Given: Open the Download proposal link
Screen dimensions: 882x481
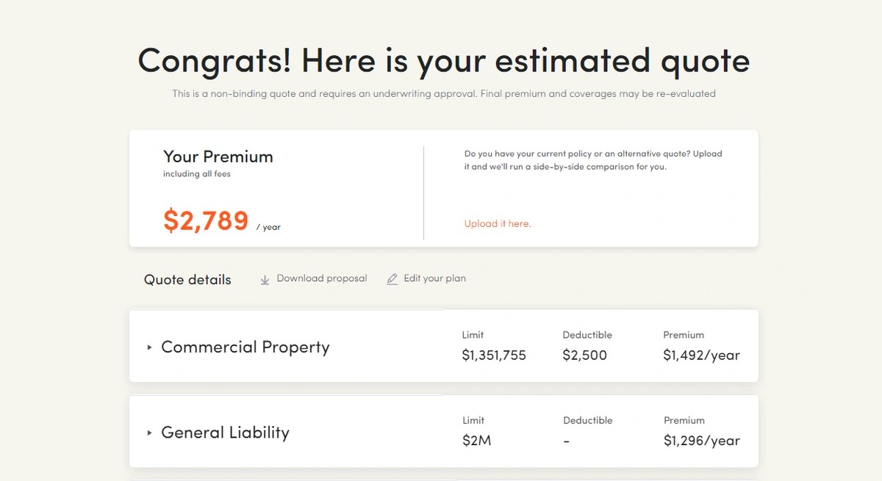Looking at the screenshot, I should click(x=321, y=279).
